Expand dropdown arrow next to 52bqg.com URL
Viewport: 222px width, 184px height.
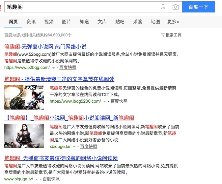[53, 68]
